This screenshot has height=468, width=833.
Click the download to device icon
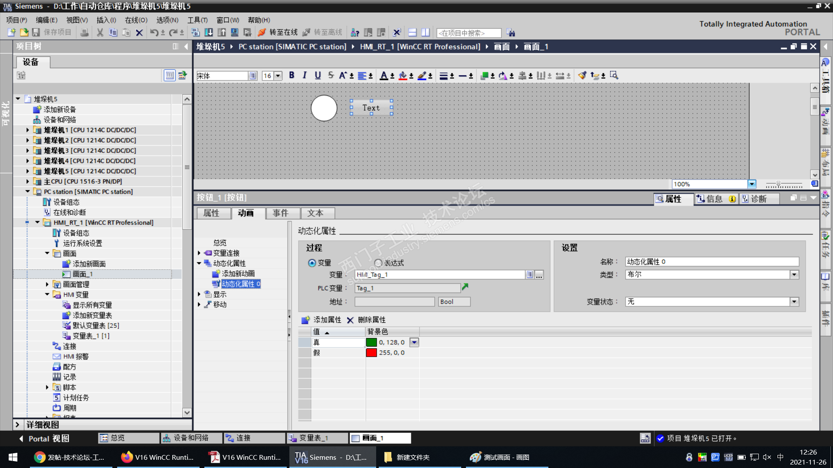pyautogui.click(x=209, y=32)
